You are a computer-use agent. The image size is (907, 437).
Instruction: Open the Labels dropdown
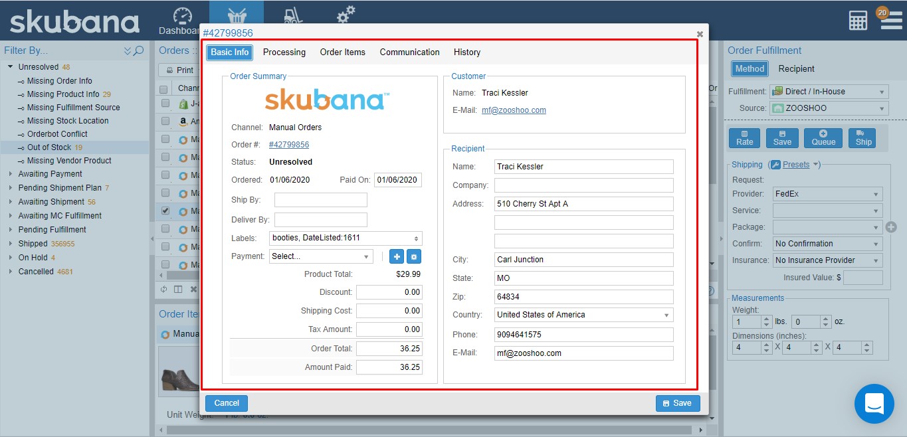point(346,238)
